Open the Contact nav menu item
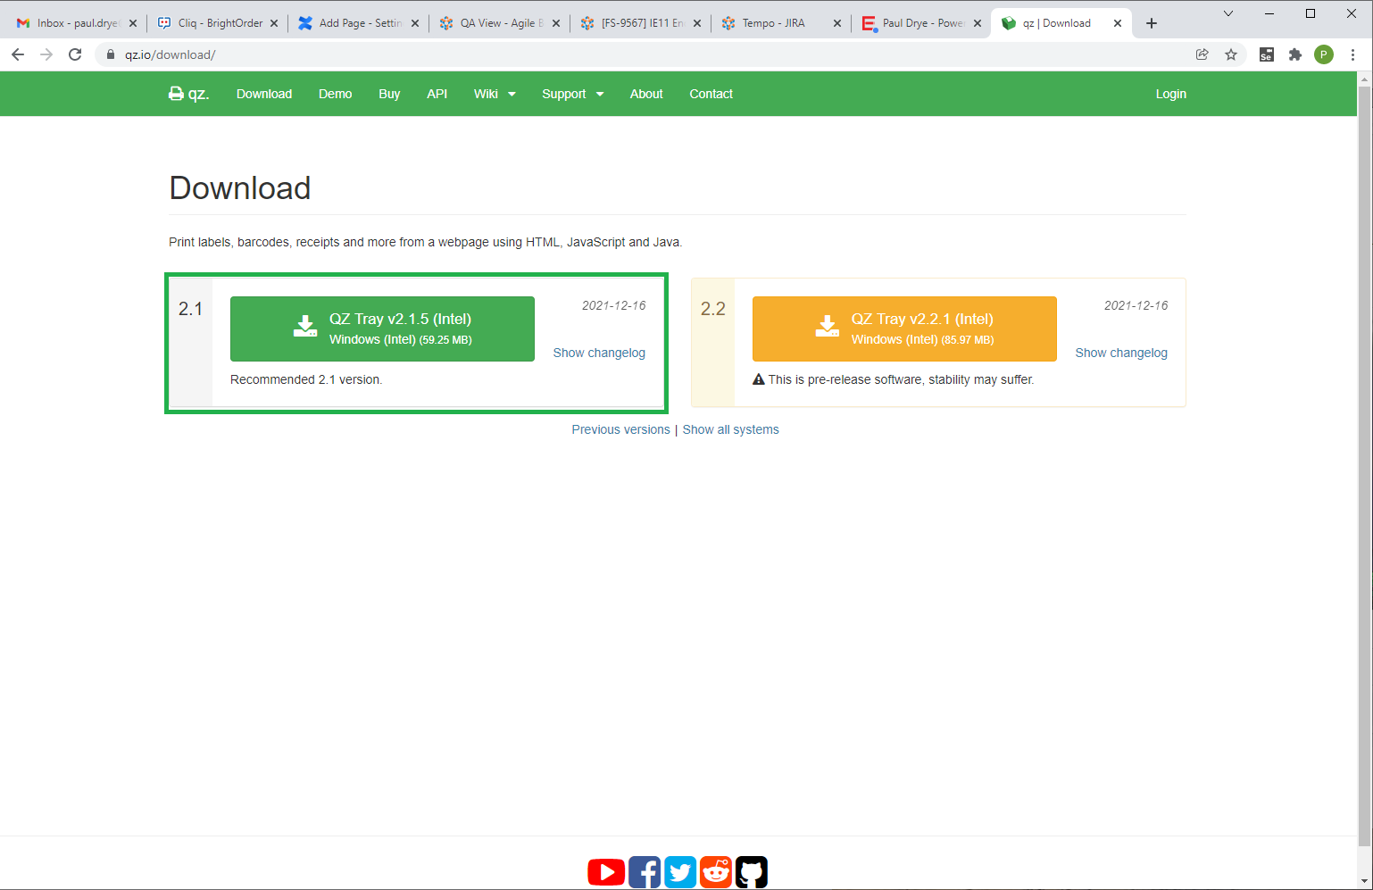 711,94
